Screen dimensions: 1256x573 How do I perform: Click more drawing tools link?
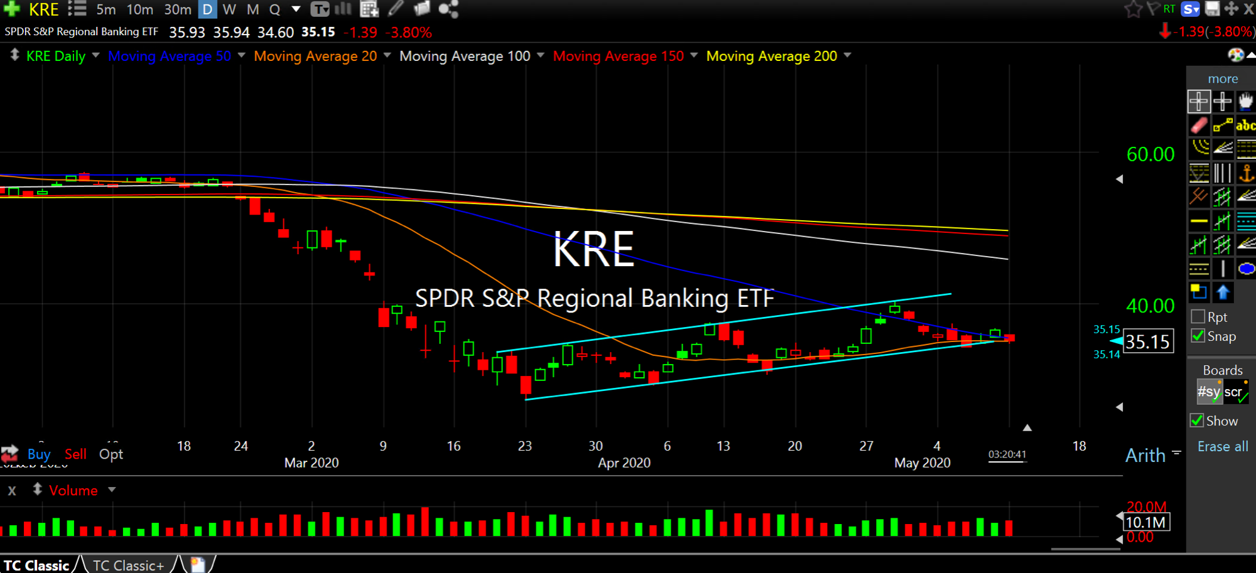1223,78
